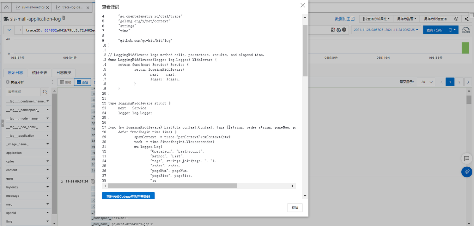
Task: Click the logstore icon beside sls-mall-application-log
Action: pyautogui.click(x=6, y=19)
